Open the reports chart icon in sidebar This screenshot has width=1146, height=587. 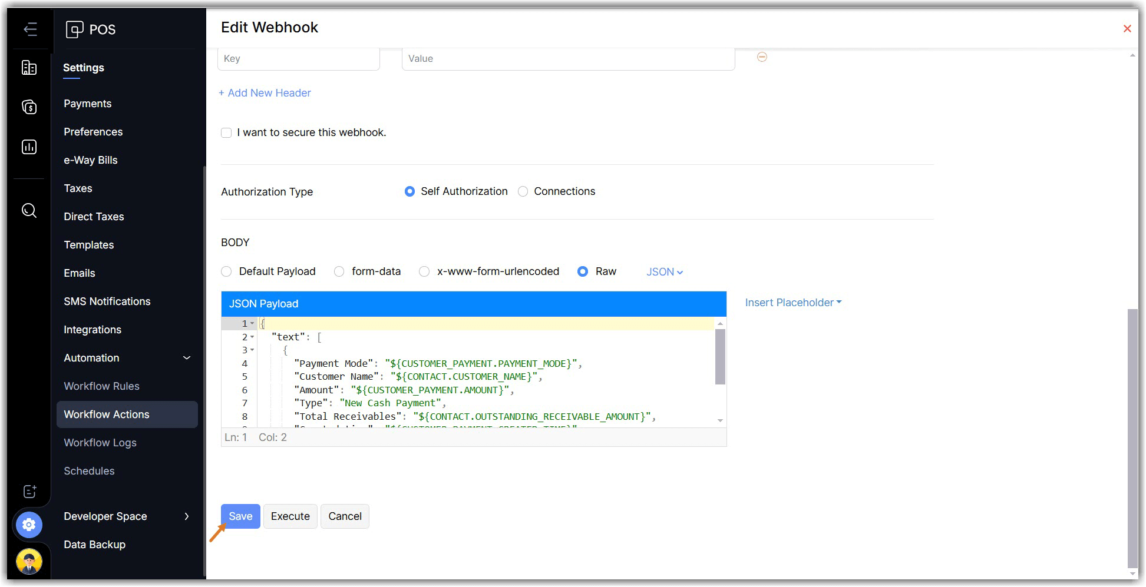29,147
